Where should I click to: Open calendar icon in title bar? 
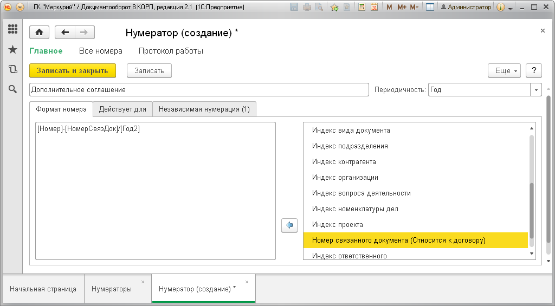374,7
